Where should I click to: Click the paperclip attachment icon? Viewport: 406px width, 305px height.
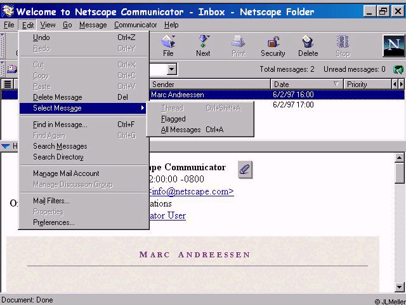tap(245, 170)
